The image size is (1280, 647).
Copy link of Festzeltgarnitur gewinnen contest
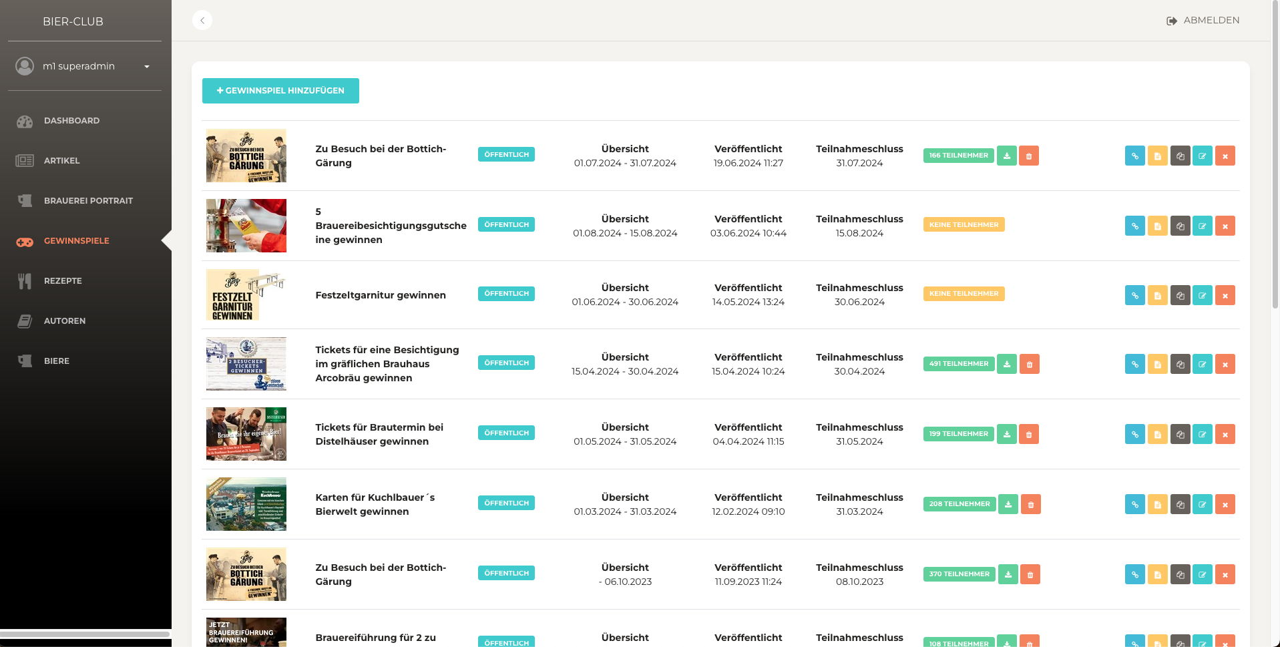(x=1134, y=295)
